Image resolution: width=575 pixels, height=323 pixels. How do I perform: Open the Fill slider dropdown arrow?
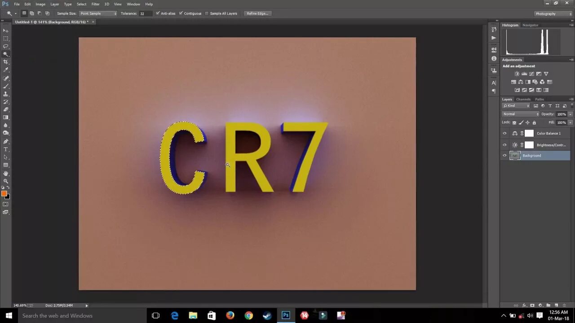pyautogui.click(x=571, y=122)
